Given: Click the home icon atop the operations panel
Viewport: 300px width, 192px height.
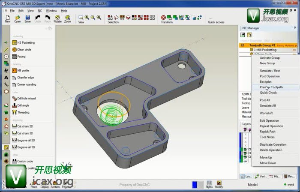Looking at the screenshot, I should (50, 28).
